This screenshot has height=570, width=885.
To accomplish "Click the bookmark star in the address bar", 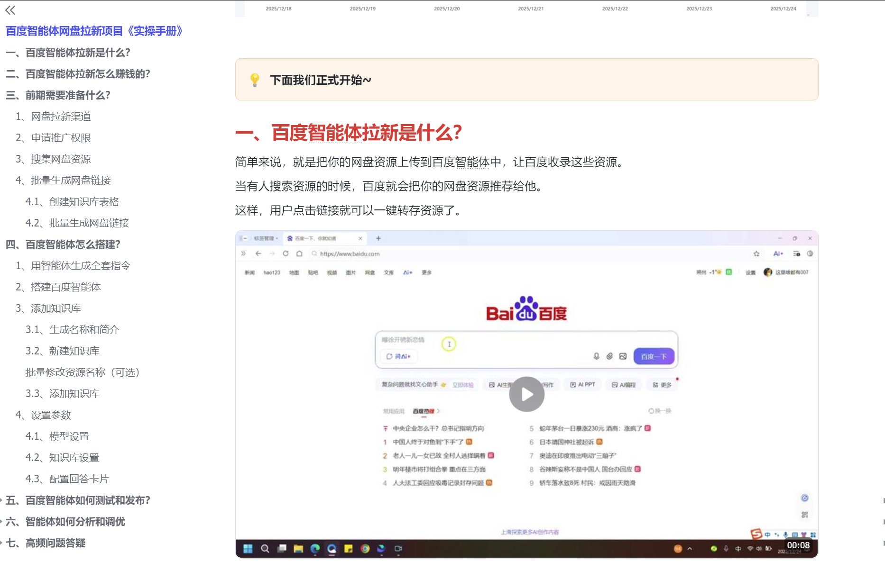I will pyautogui.click(x=756, y=253).
